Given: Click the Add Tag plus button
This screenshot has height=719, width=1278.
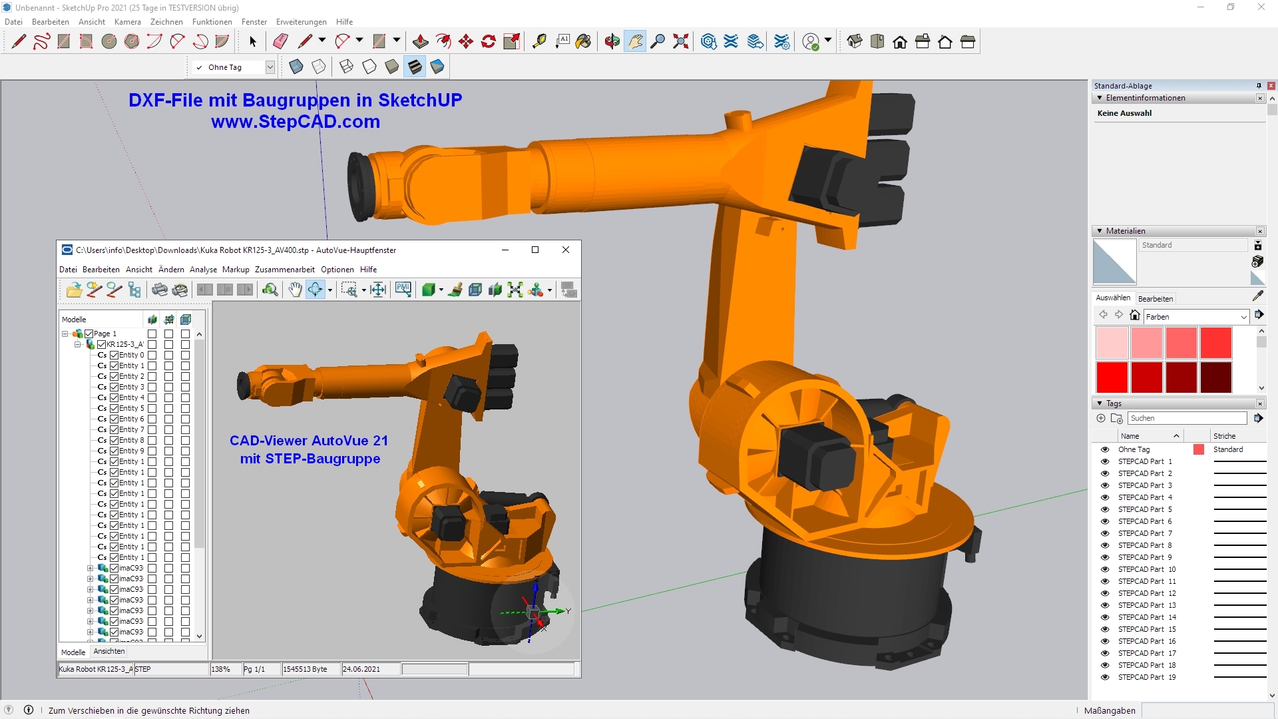Looking at the screenshot, I should [1101, 418].
